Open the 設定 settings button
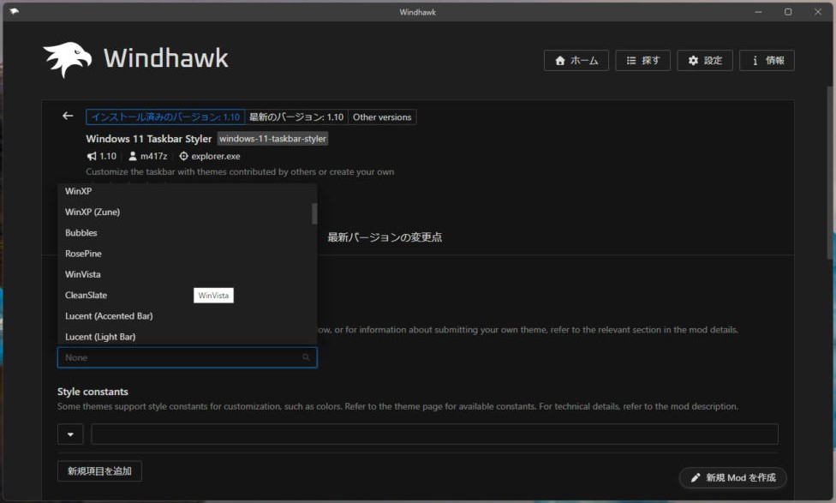 705,60
